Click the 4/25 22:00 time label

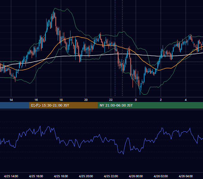pyautogui.click(x=111, y=176)
